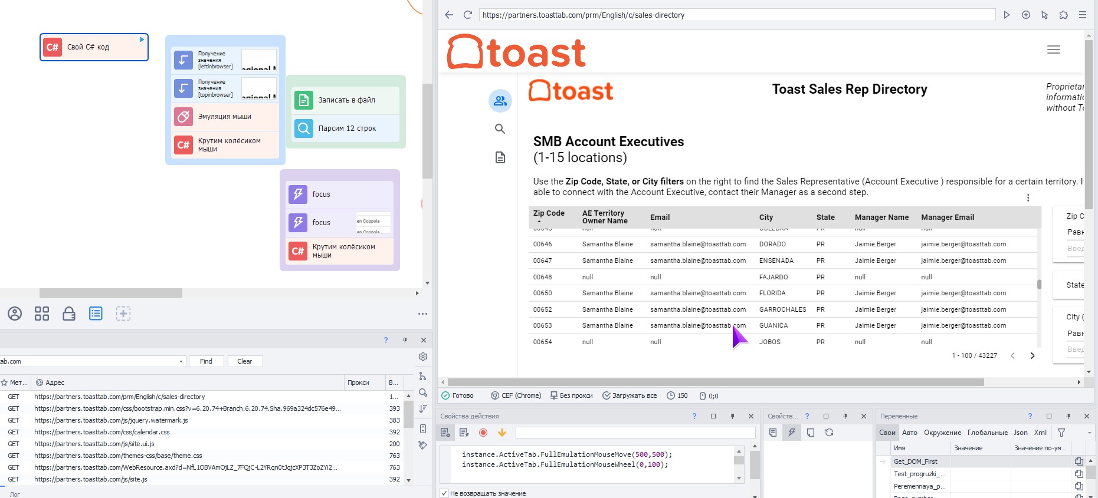The height and width of the screenshot is (498, 1098).
Task: Open the traffic URL filter dropdown
Action: click(181, 361)
